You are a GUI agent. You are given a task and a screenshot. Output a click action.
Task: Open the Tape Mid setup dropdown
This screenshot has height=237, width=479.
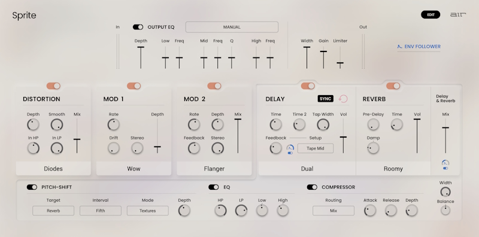pos(316,148)
